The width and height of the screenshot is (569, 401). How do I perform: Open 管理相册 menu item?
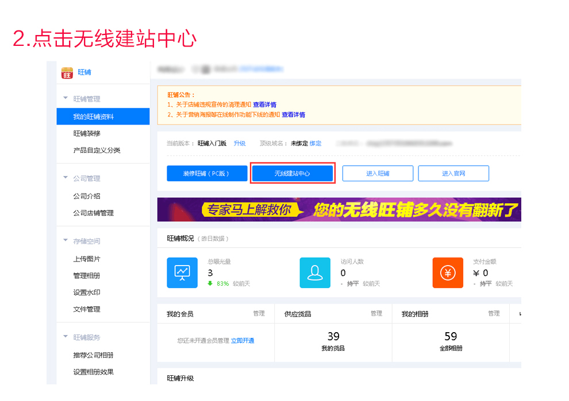pos(87,275)
